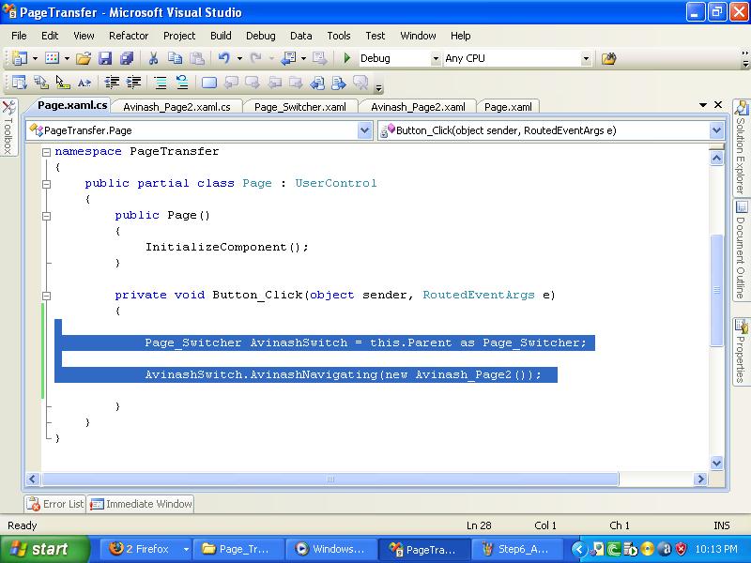Show hidden tray icons with the arrow
751x563 pixels.
click(578, 549)
